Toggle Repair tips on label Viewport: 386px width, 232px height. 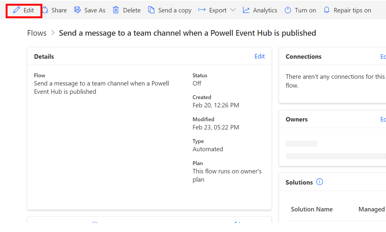(x=352, y=10)
